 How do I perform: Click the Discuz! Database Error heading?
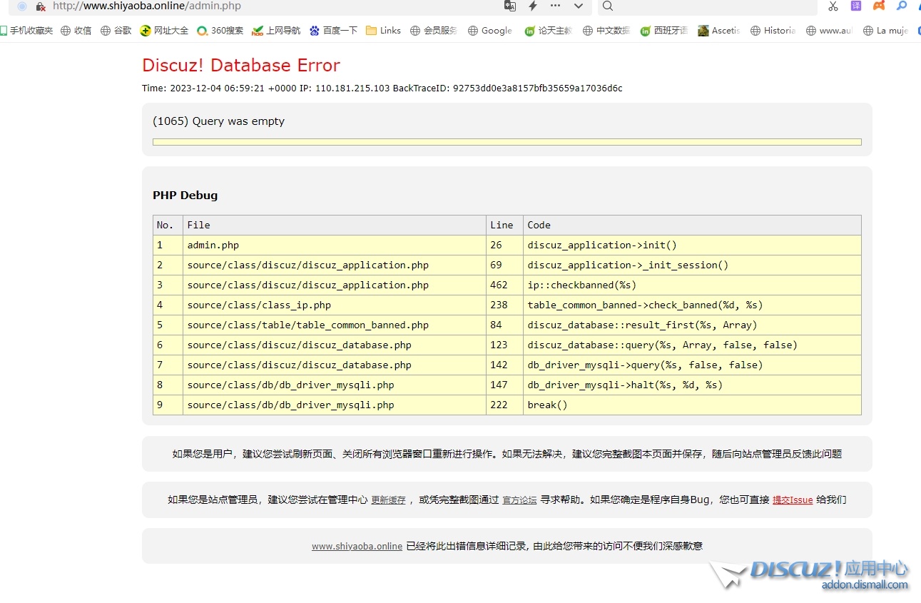pos(241,65)
